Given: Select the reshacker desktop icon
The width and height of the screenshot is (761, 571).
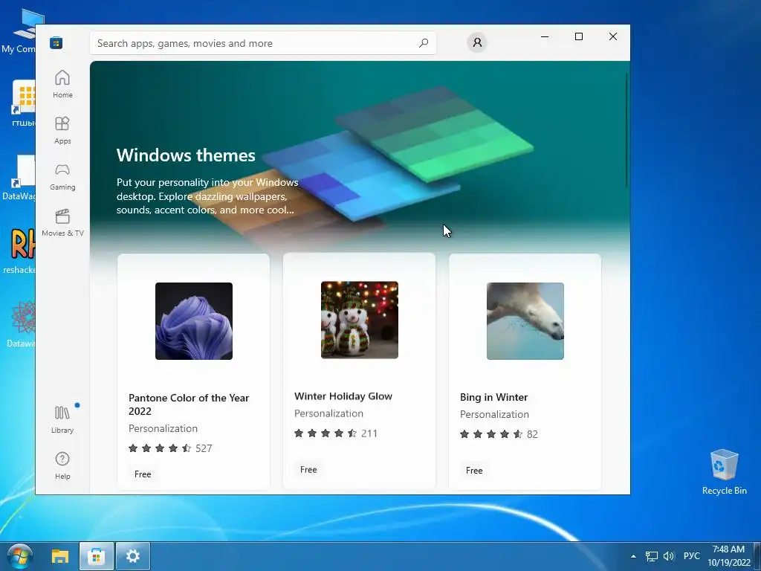Looking at the screenshot, I should (x=19, y=251).
